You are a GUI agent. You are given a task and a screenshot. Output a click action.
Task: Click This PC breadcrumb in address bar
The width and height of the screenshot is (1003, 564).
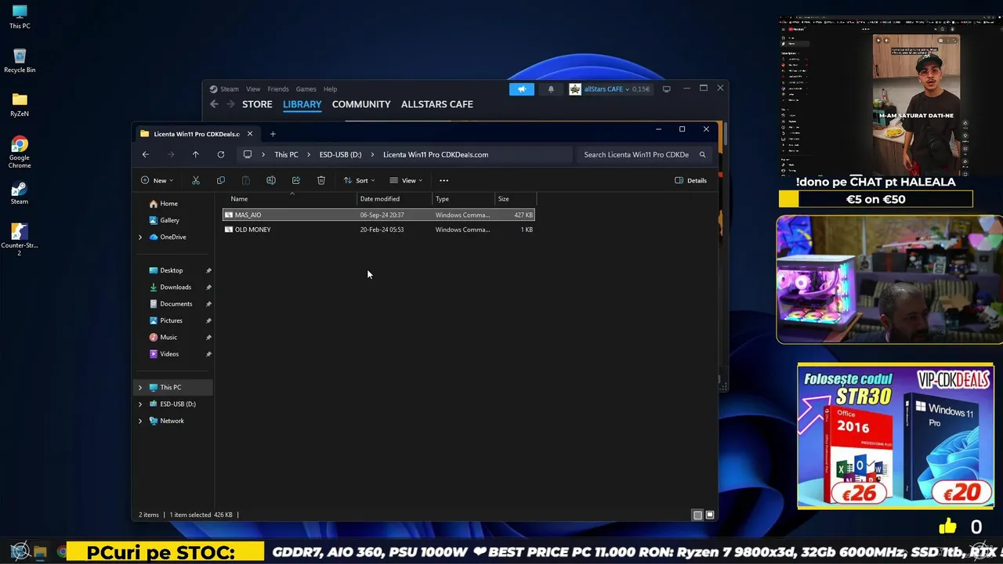tap(286, 154)
